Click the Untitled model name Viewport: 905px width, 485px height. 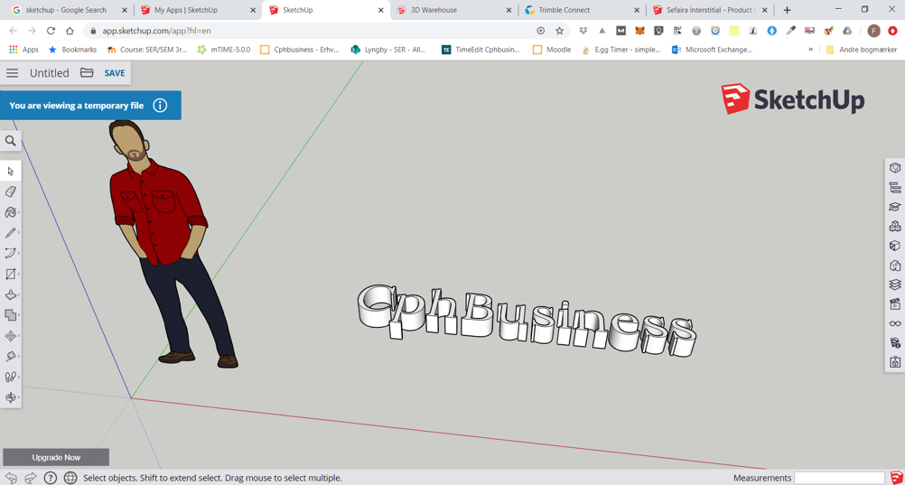tap(49, 73)
